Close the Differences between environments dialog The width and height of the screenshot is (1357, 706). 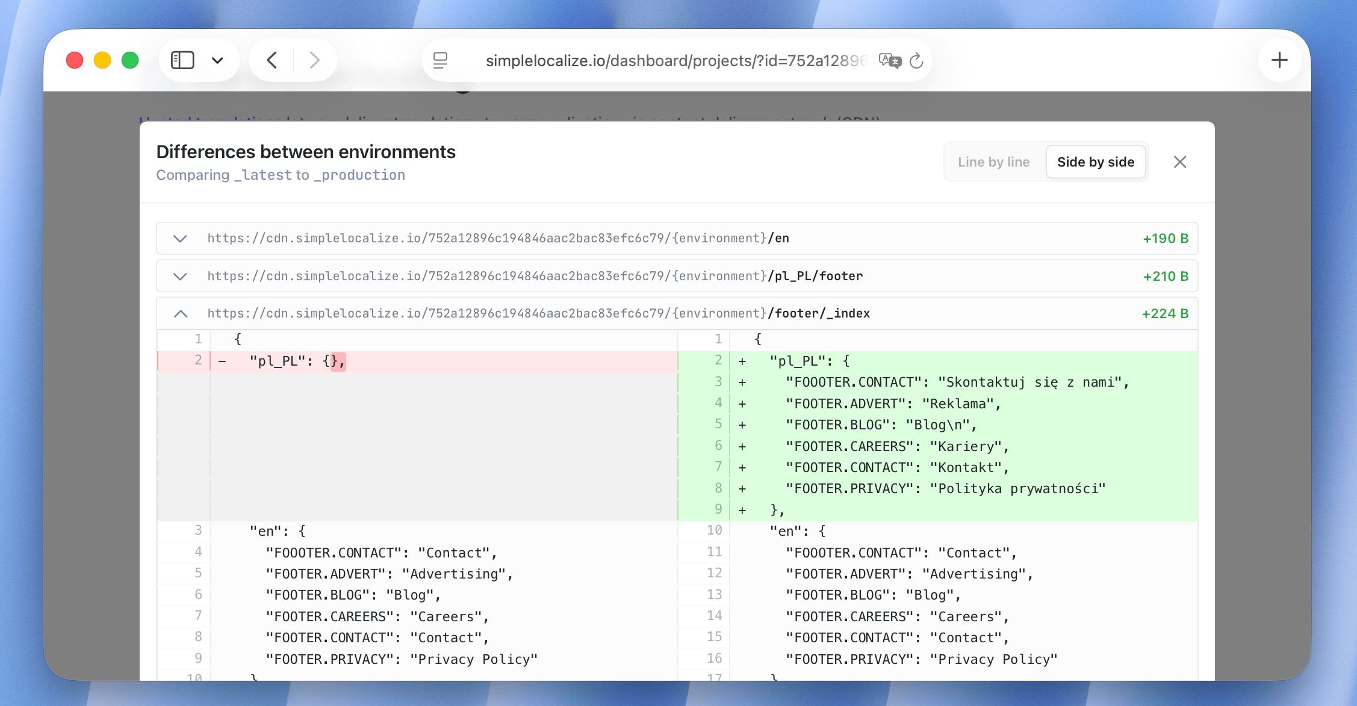[x=1179, y=162]
